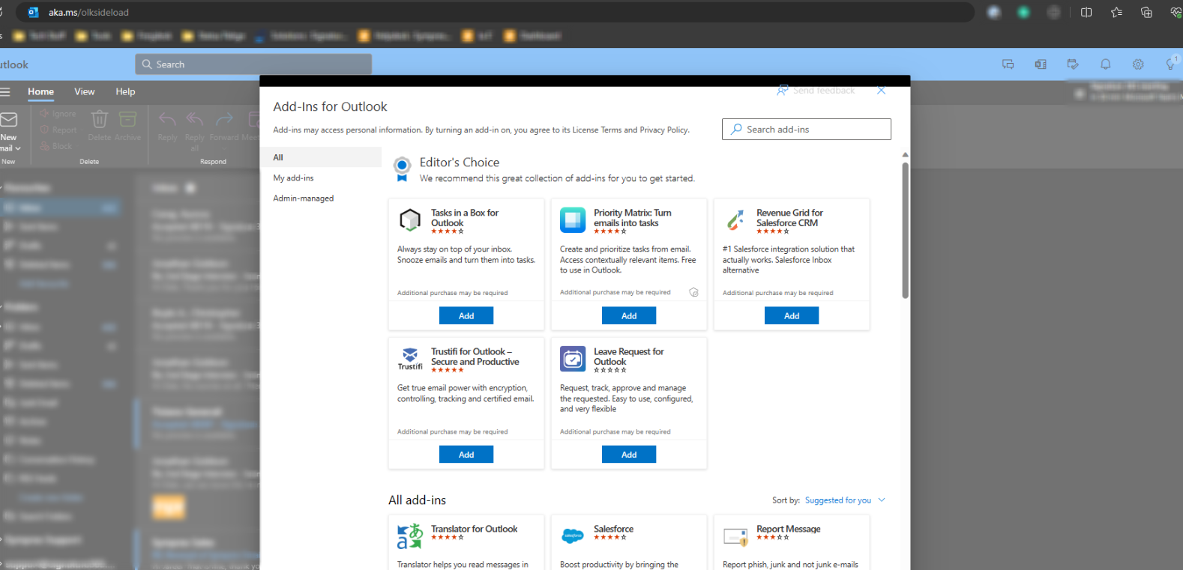1183x570 pixels.
Task: Click the Editor's Choice badge icon
Action: coord(403,169)
